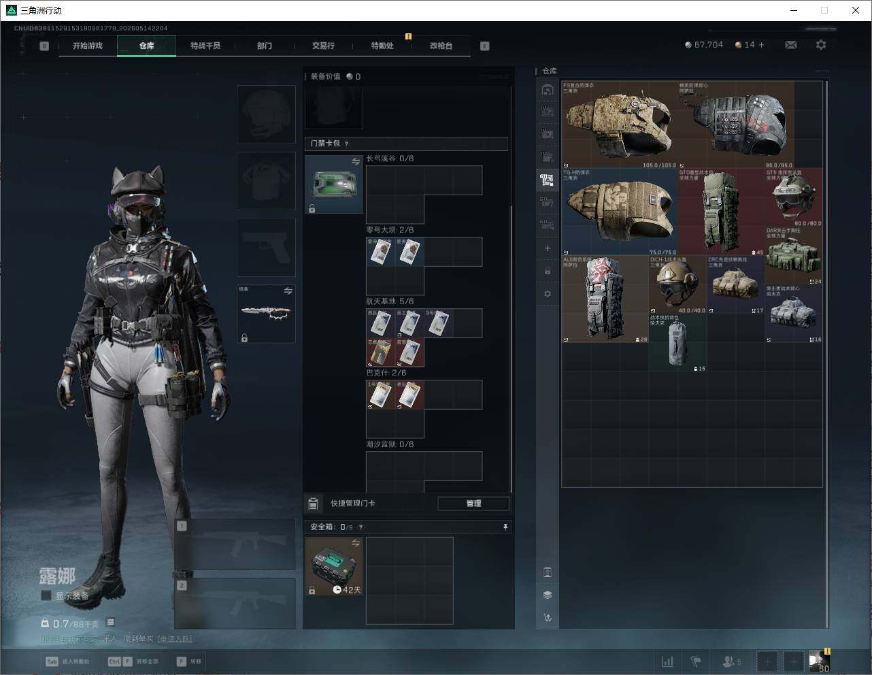Click the empty helmet slot
This screenshot has height=675, width=872.
coord(266,114)
